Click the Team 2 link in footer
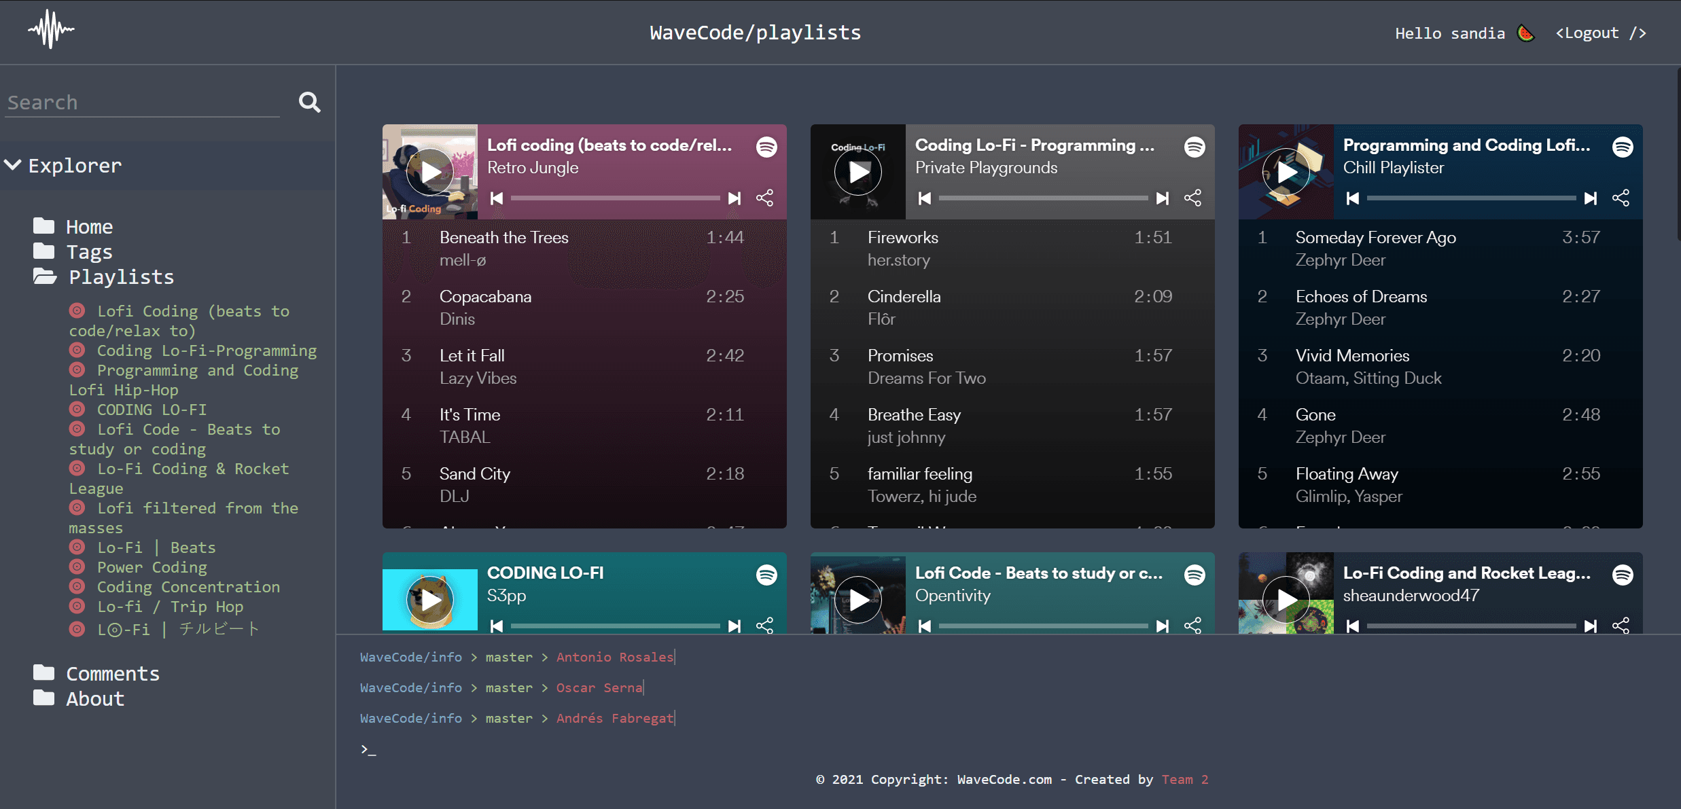This screenshot has width=1681, height=809. coord(1185,779)
